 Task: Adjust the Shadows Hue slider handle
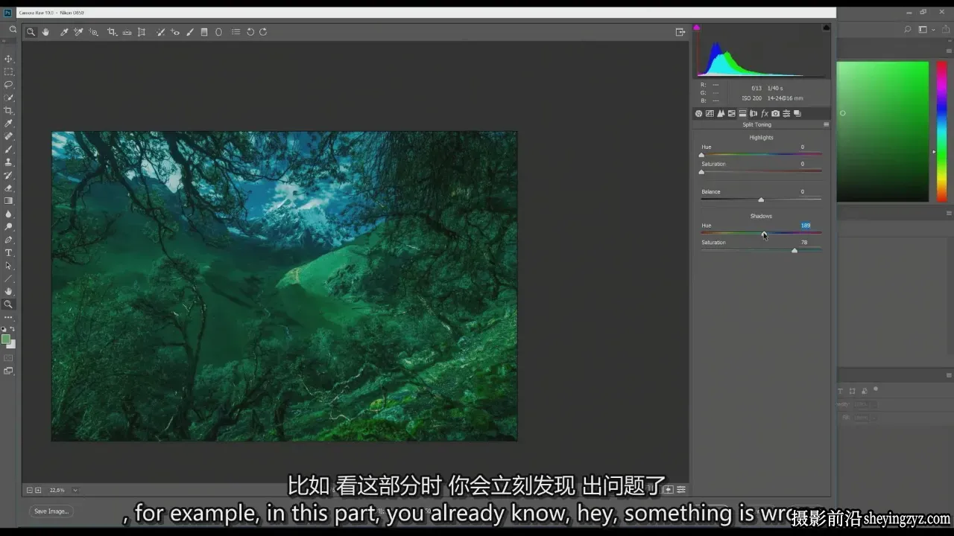[764, 234]
